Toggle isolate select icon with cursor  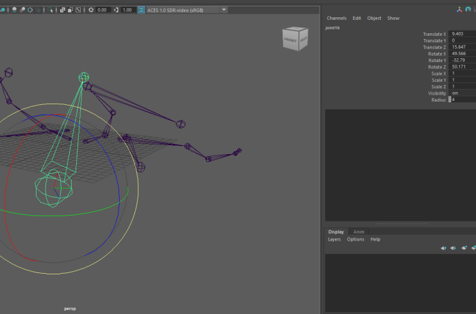click(x=50, y=10)
